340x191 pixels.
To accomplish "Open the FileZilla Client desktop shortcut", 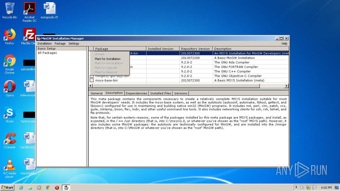I will pyautogui.click(x=29, y=37).
